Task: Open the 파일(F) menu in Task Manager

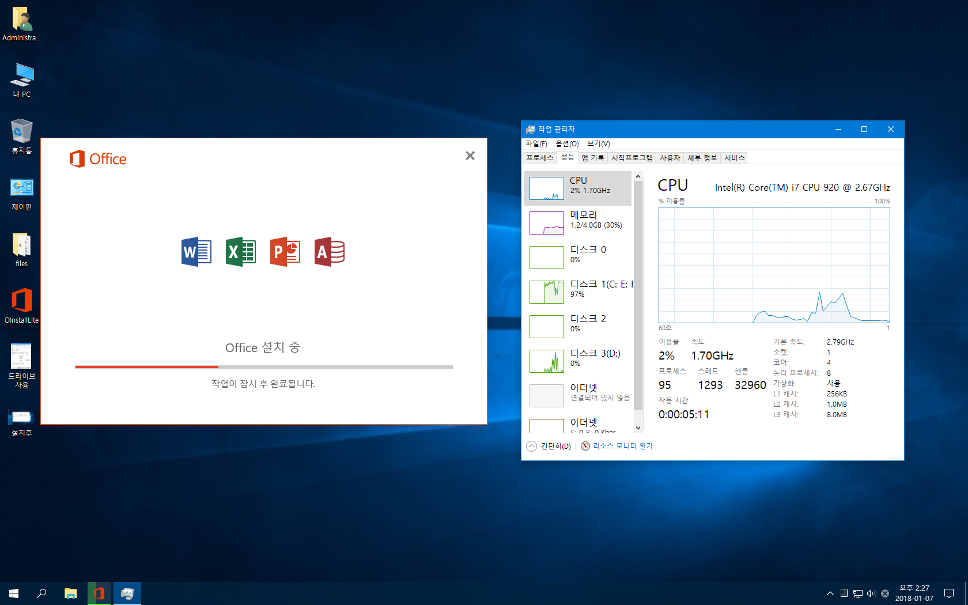Action: [536, 144]
